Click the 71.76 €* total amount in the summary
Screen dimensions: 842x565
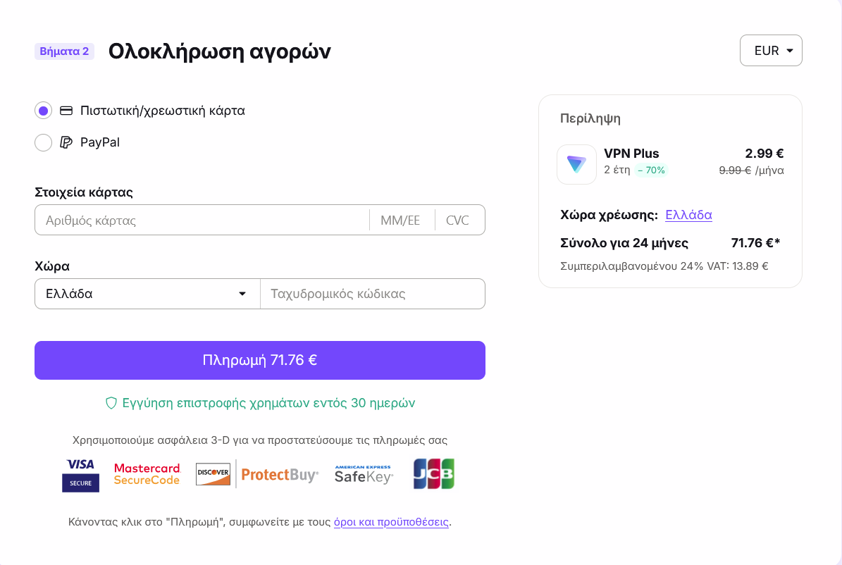coord(755,243)
